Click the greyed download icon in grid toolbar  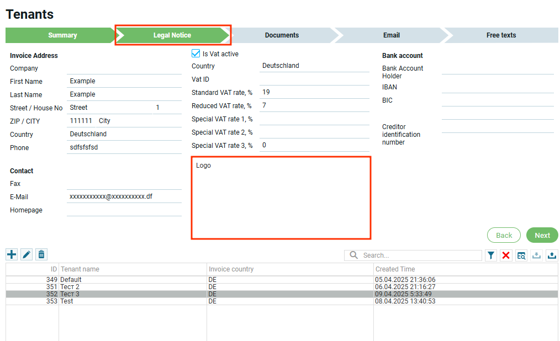pos(536,255)
